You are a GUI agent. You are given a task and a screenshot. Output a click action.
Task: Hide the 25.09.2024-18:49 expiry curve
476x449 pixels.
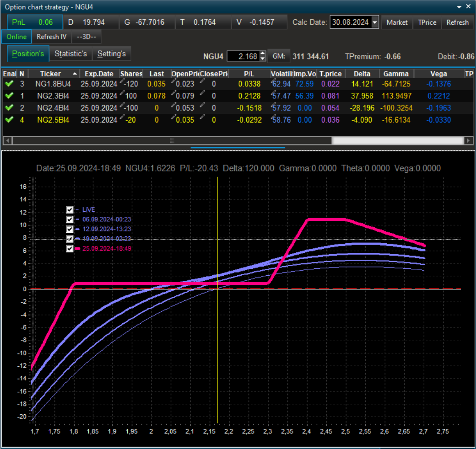pyautogui.click(x=70, y=249)
